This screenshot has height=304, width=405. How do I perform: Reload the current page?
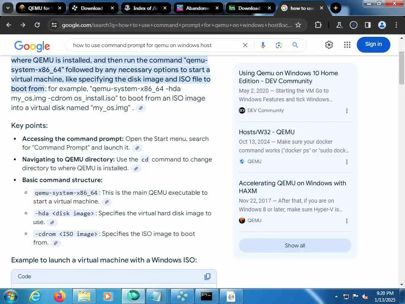tap(37, 25)
